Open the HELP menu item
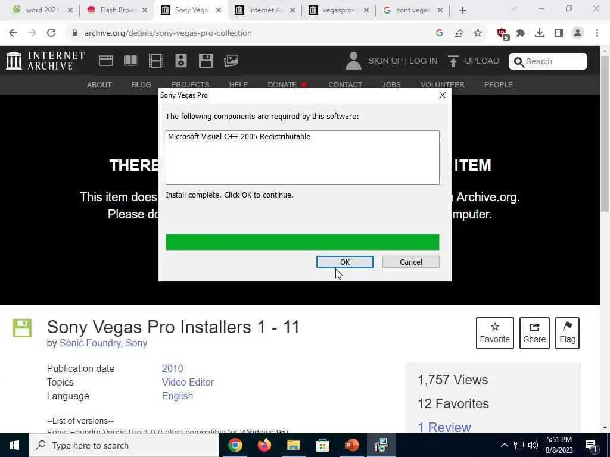Image resolution: width=610 pixels, height=457 pixels. tap(238, 84)
